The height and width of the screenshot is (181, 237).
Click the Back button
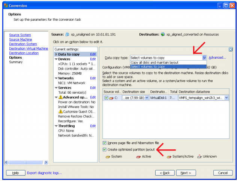(x=165, y=173)
